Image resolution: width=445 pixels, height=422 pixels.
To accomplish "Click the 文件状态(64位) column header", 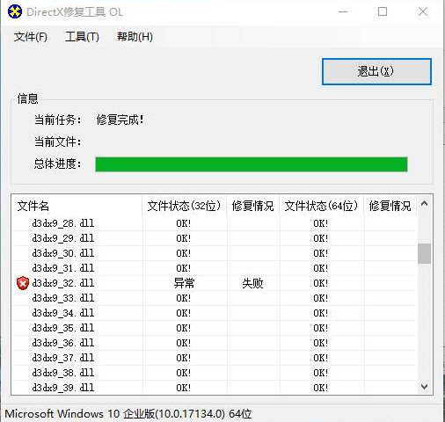I will pos(322,206).
